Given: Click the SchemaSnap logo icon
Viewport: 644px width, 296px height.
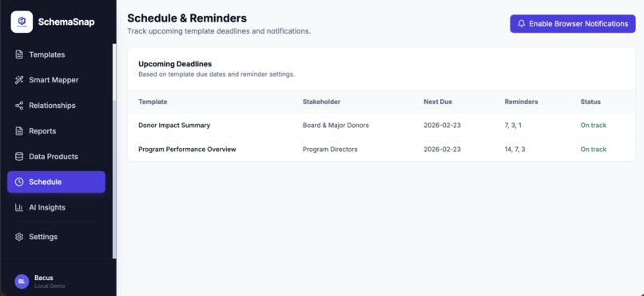Looking at the screenshot, I should tap(22, 22).
